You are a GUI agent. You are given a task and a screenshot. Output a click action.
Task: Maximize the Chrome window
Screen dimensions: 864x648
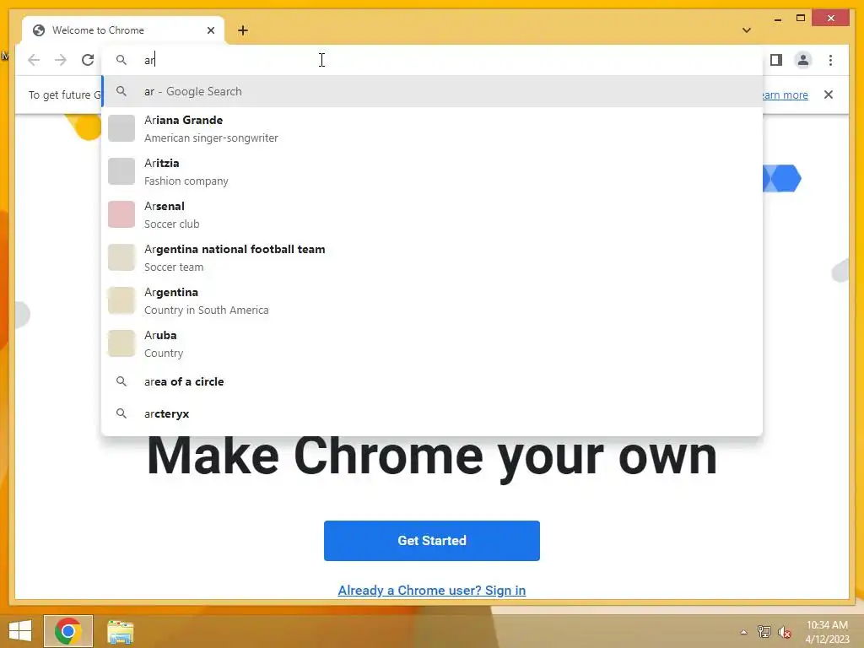801,19
